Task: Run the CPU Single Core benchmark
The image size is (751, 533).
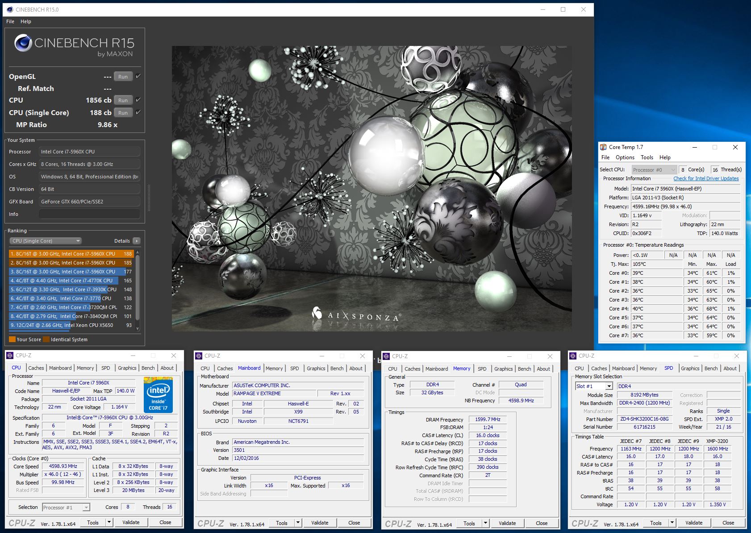Action: coord(123,113)
